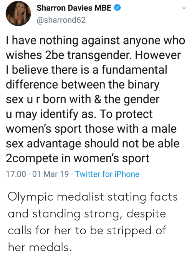Click the Twitter for iPhone source link
The height and width of the screenshot is (260, 192).
click(x=107, y=174)
